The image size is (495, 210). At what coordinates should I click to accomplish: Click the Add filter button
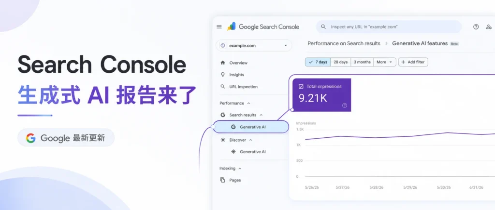[413, 62]
